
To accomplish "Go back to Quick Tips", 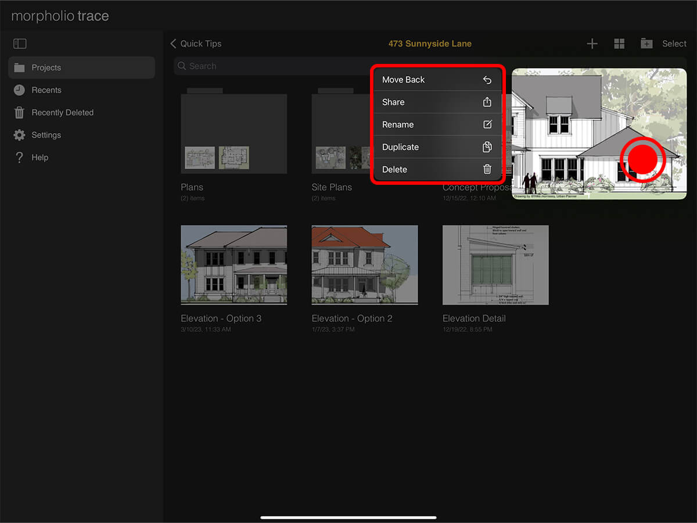I will (x=196, y=44).
